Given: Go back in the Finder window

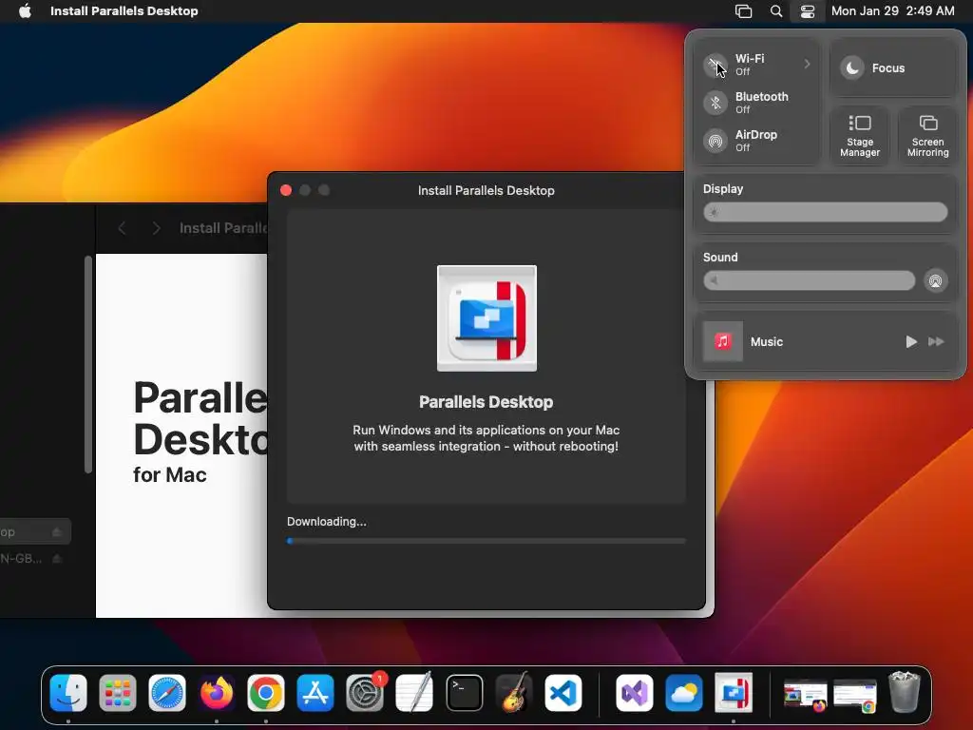Looking at the screenshot, I should tap(123, 228).
